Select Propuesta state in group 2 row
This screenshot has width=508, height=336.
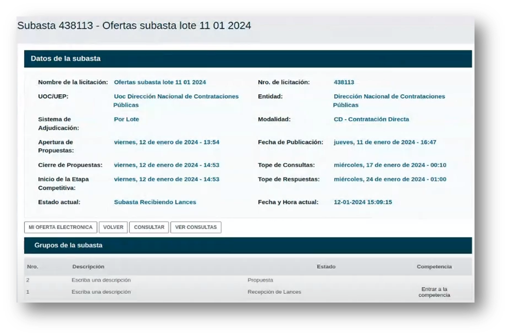[x=260, y=280]
